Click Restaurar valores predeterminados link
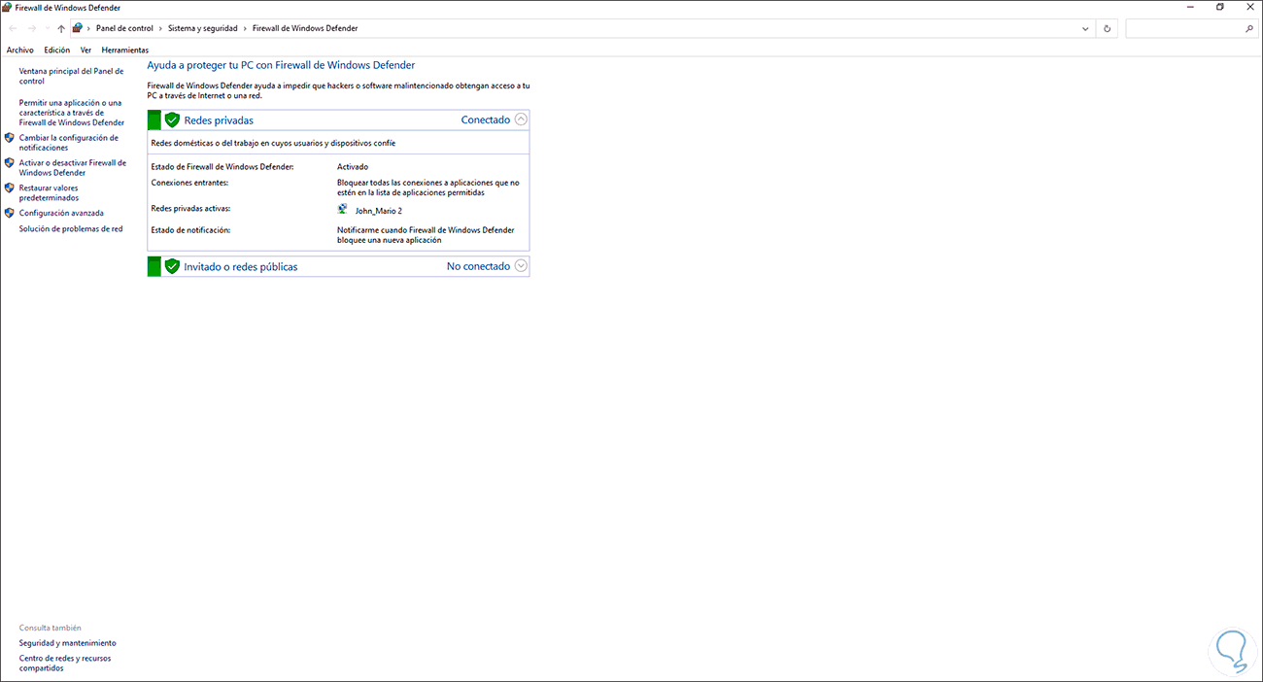The width and height of the screenshot is (1263, 682). 49,192
